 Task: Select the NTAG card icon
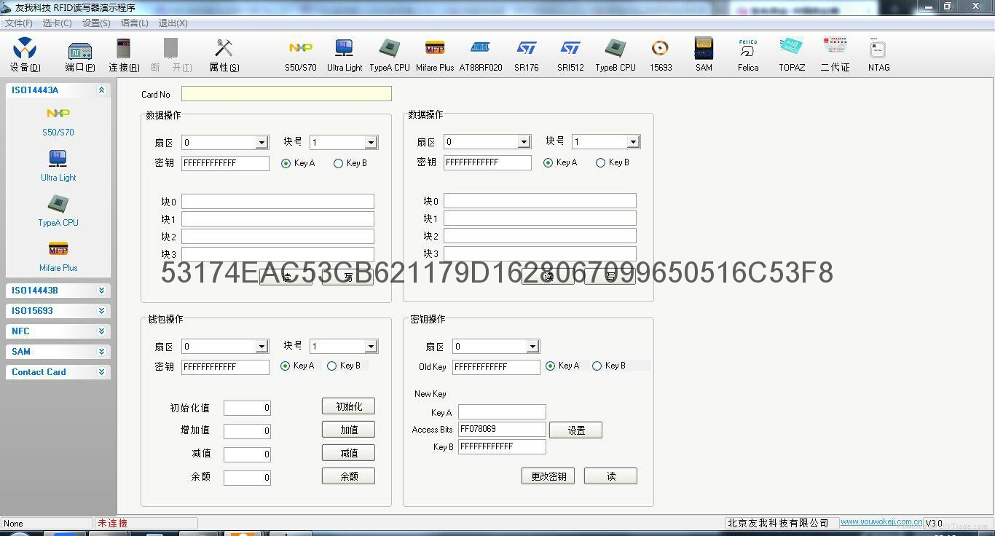pos(878,55)
